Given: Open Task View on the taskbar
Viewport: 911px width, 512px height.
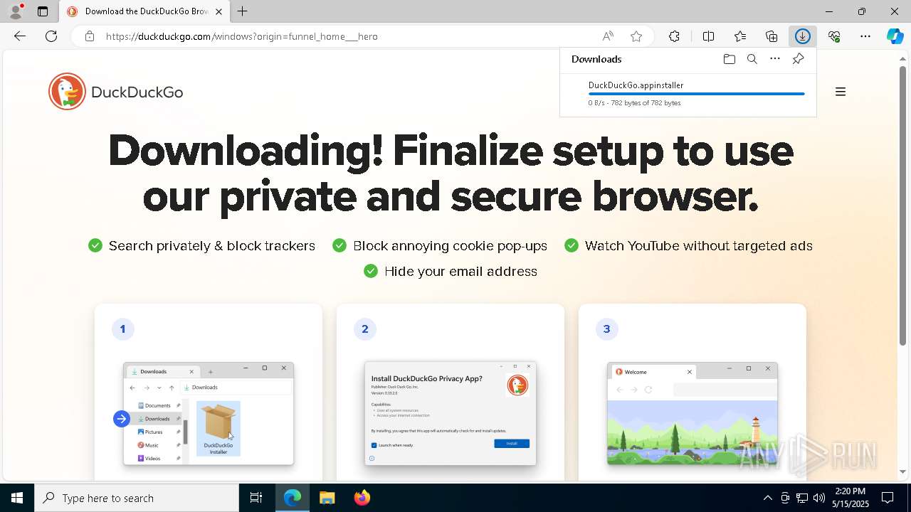Looking at the screenshot, I should tap(256, 498).
